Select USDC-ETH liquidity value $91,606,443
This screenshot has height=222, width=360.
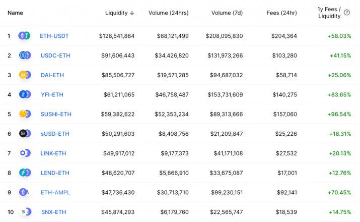click(118, 55)
